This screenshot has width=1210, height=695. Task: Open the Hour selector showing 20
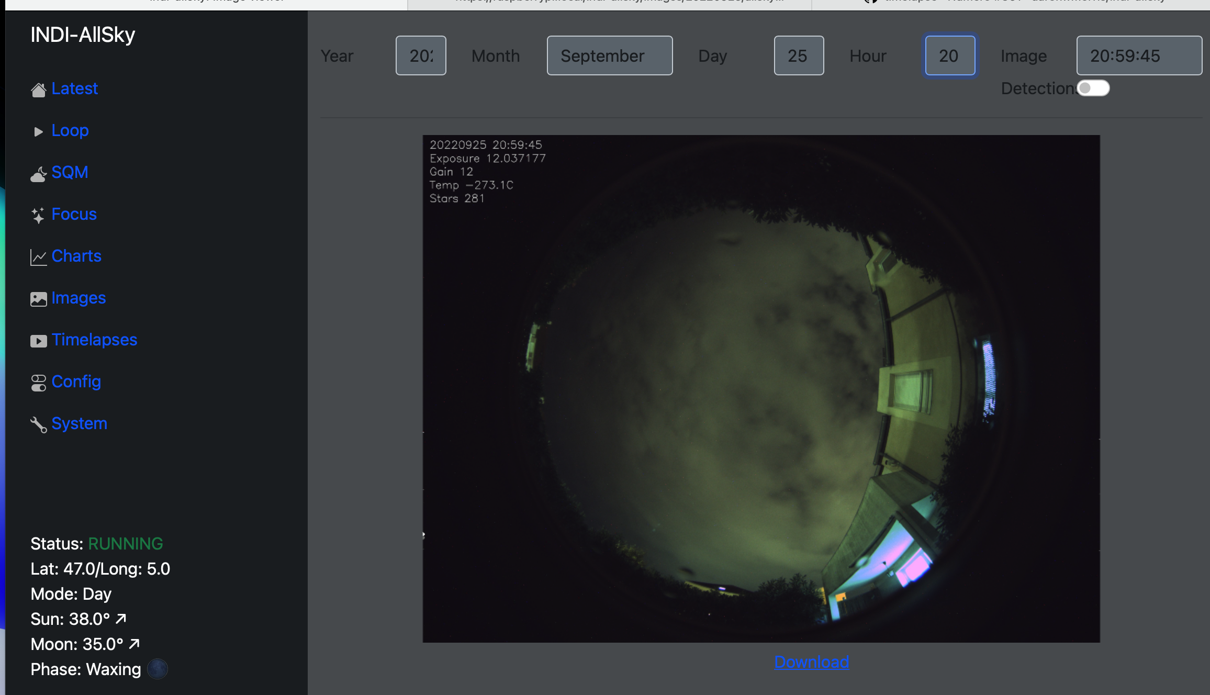pos(949,55)
